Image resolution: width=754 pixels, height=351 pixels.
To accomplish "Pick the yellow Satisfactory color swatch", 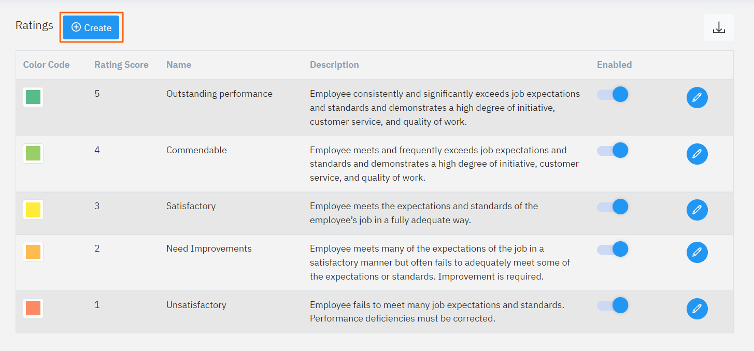I will tap(33, 210).
